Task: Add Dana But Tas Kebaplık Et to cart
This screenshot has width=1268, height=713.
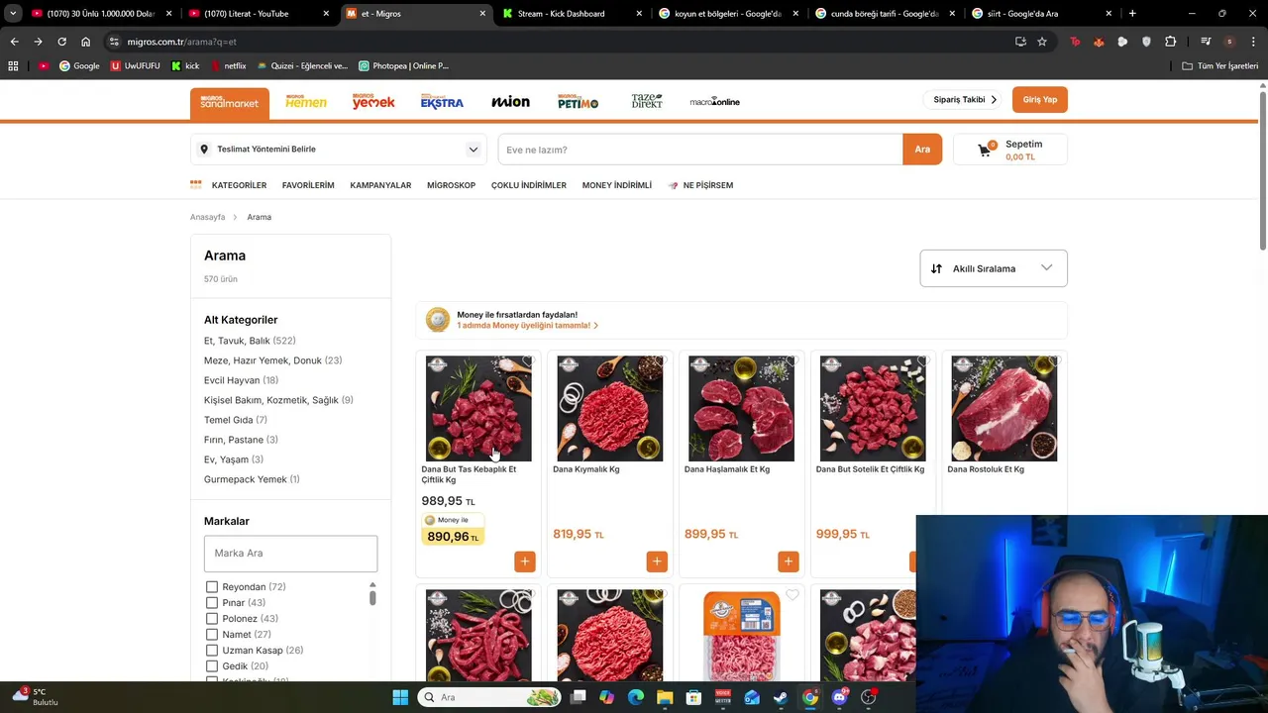Action: tap(525, 561)
